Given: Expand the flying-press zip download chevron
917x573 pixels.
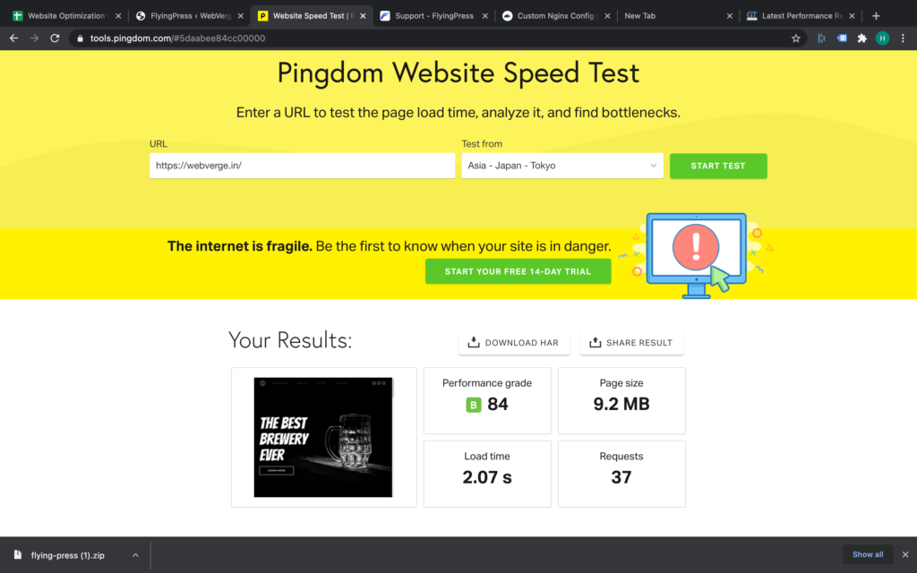Looking at the screenshot, I should click(x=135, y=555).
